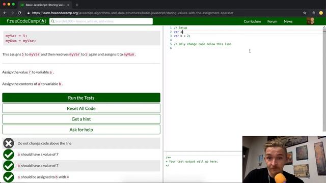Open a new tab with the plus icon

coord(77,5)
